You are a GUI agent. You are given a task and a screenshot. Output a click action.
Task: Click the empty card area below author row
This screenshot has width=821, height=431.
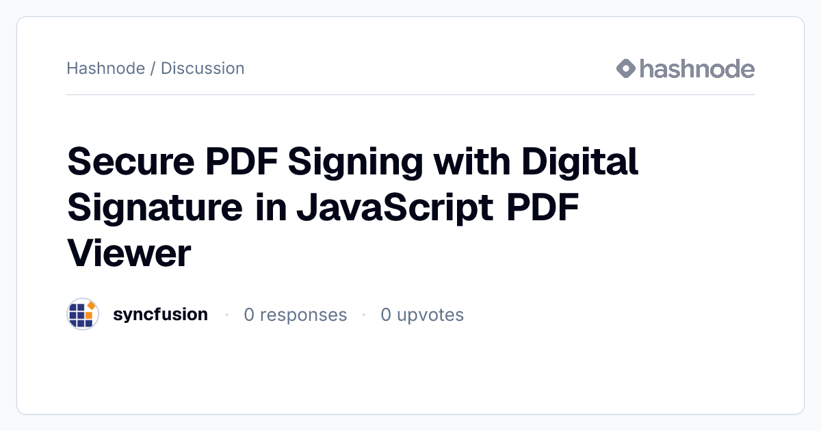coord(410,373)
